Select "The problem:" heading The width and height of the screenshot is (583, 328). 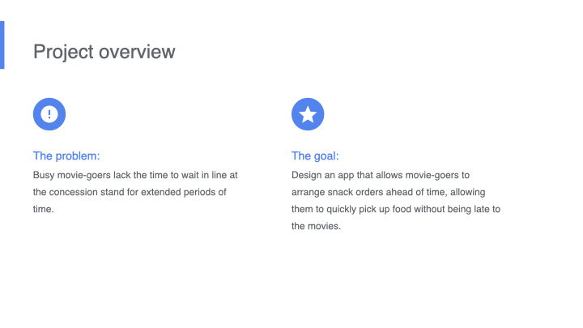click(66, 155)
